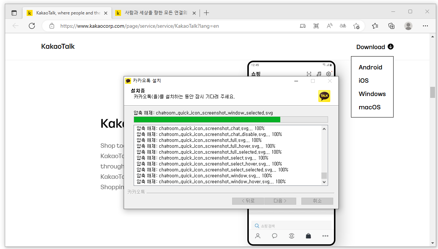Click the install log scrollbar thumb
Image resolution: width=438 pixels, height=249 pixels.
pos(324,175)
